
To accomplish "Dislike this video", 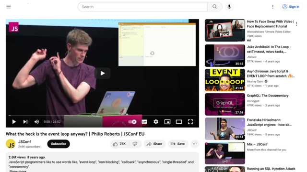I will [135, 144].
